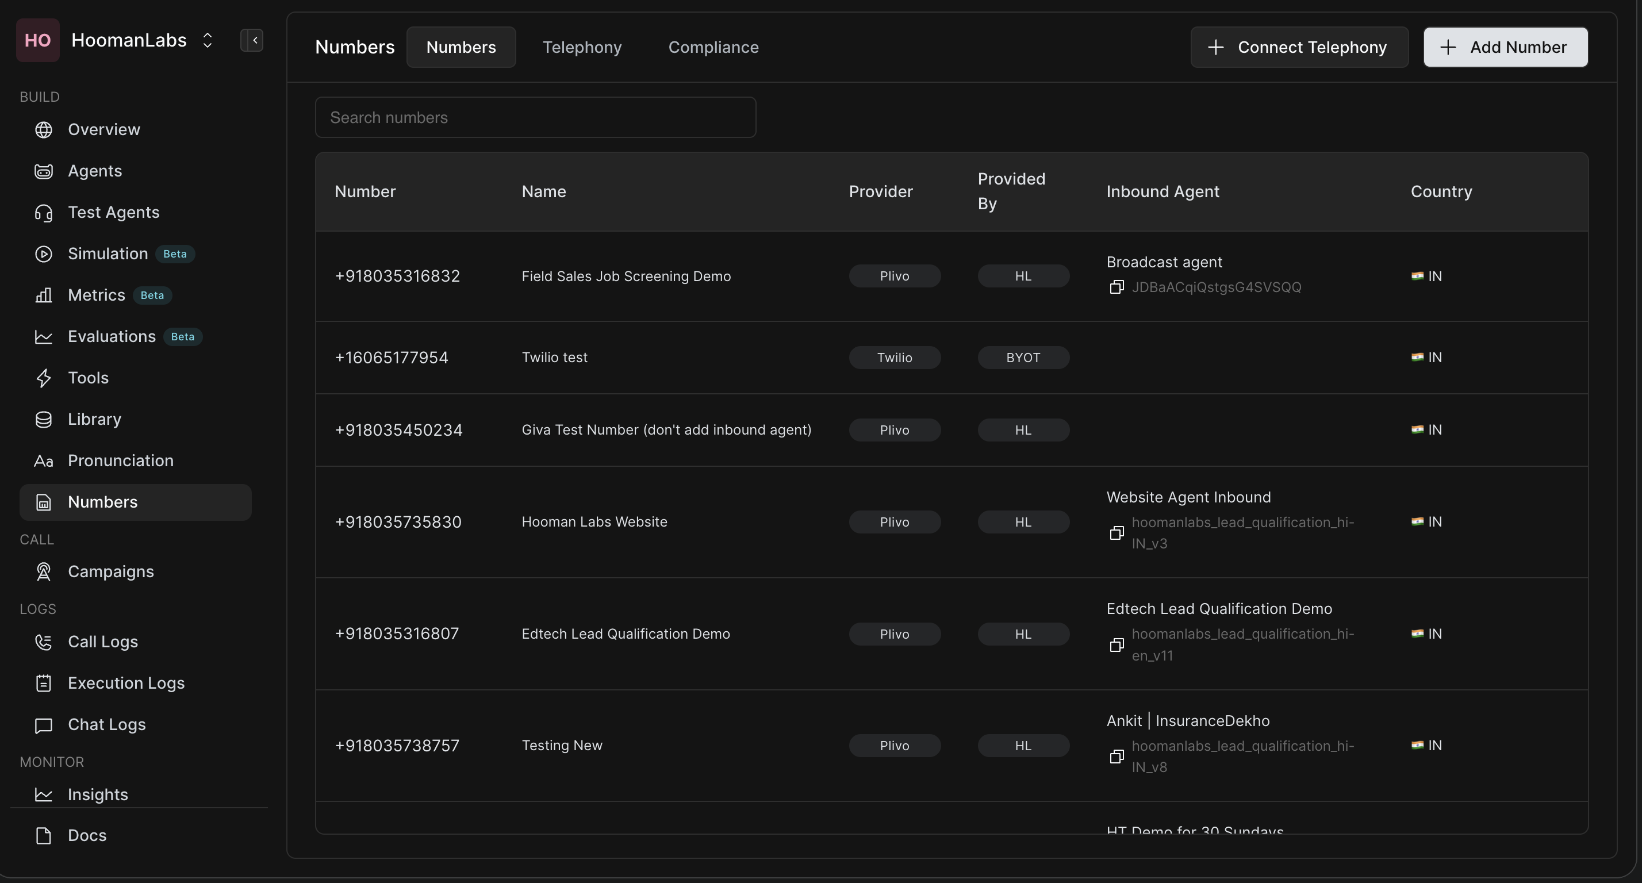Open workspace menu via HO avatar

[x=37, y=40]
